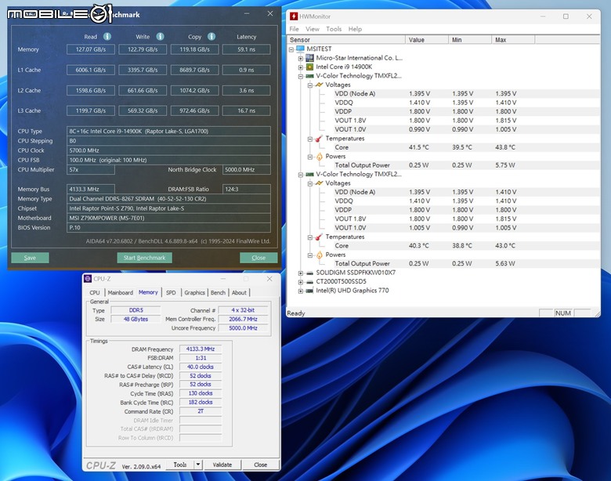Expand the SOLIDIGM SSDPFKKW010X7 node
This screenshot has width=611, height=481.
pyautogui.click(x=301, y=273)
